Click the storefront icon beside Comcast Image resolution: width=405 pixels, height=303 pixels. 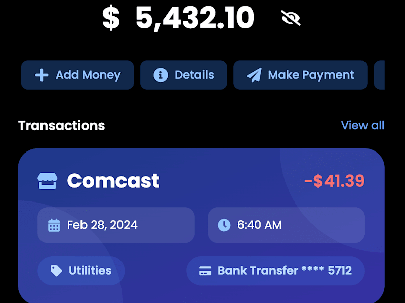point(47,181)
